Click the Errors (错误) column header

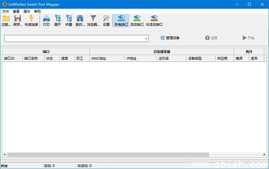[241, 58]
